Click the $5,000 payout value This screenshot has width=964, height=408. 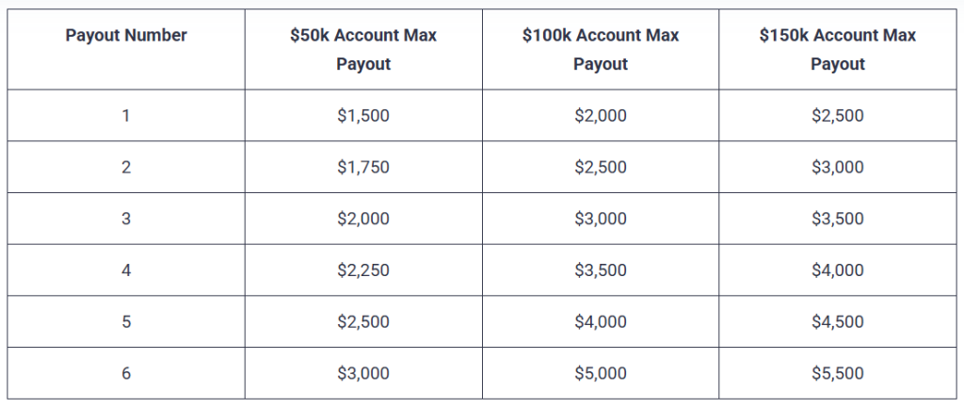pos(601,373)
